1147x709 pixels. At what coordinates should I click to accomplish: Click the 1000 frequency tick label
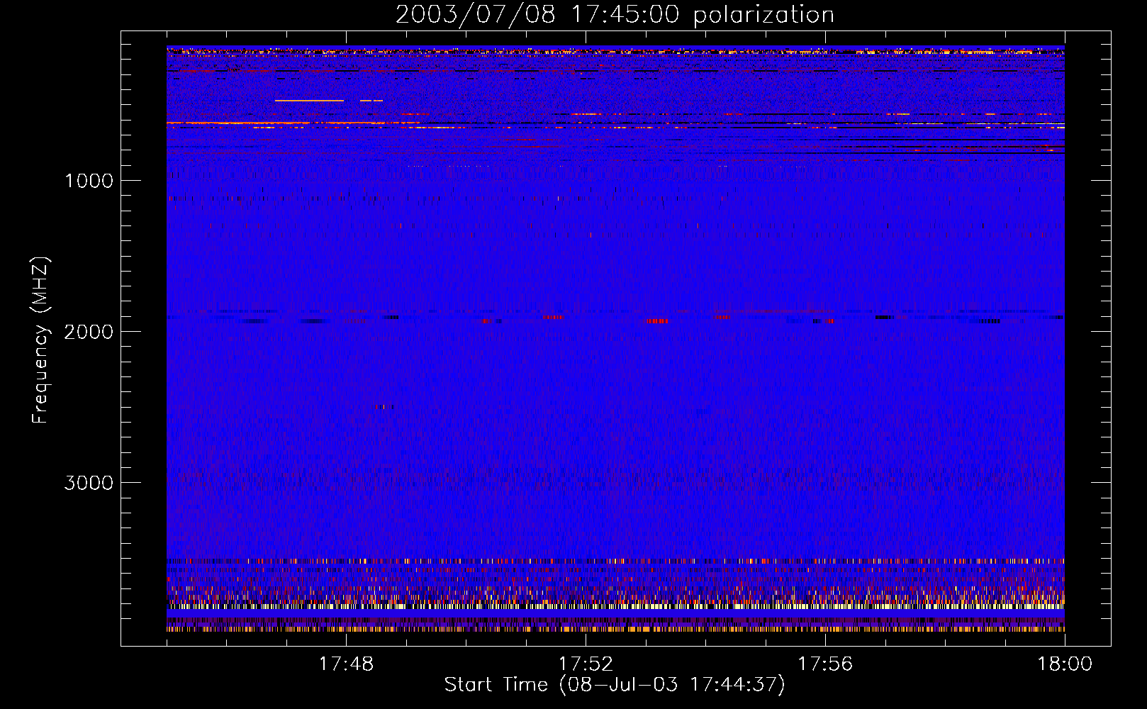coord(89,181)
